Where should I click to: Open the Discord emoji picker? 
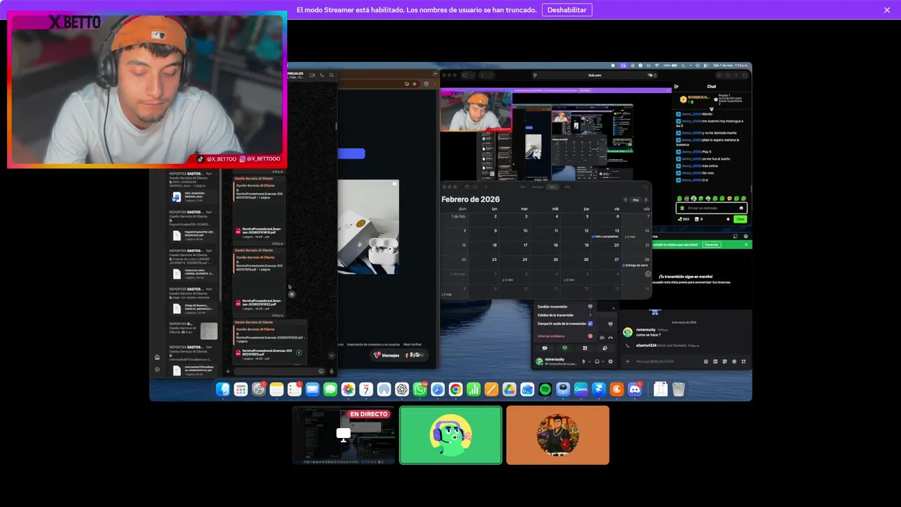click(734, 361)
